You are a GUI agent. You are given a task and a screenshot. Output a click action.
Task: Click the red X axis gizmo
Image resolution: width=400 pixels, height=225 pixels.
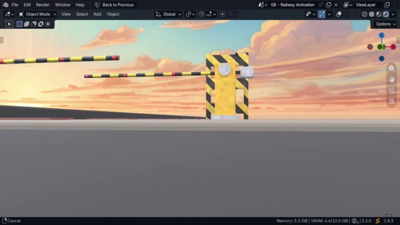coord(393,47)
